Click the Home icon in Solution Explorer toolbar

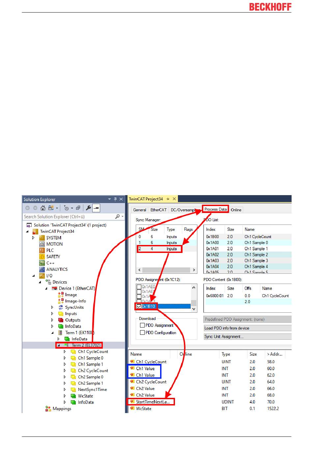[43, 208]
